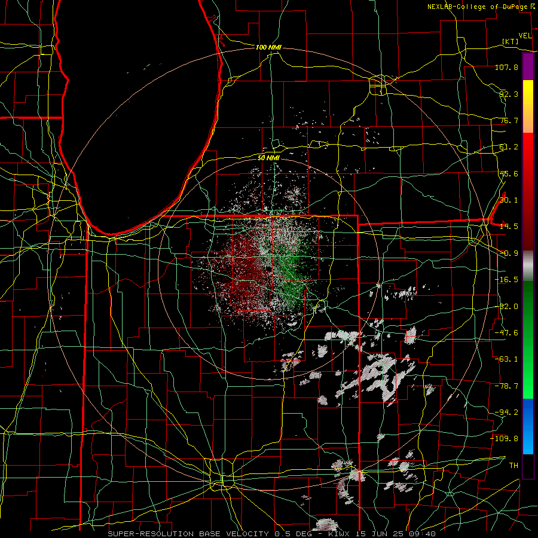
Task: Click the -16.5 velocity scale value
Action: 506,280
